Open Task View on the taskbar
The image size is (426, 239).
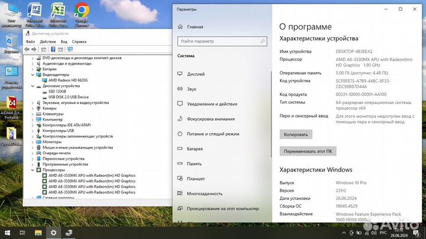pyautogui.click(x=22, y=232)
